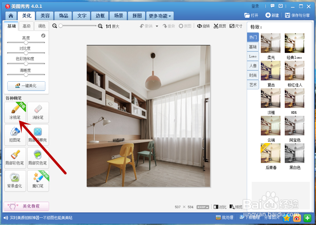Click the zoom in magnifier icon

click(x=100, y=26)
